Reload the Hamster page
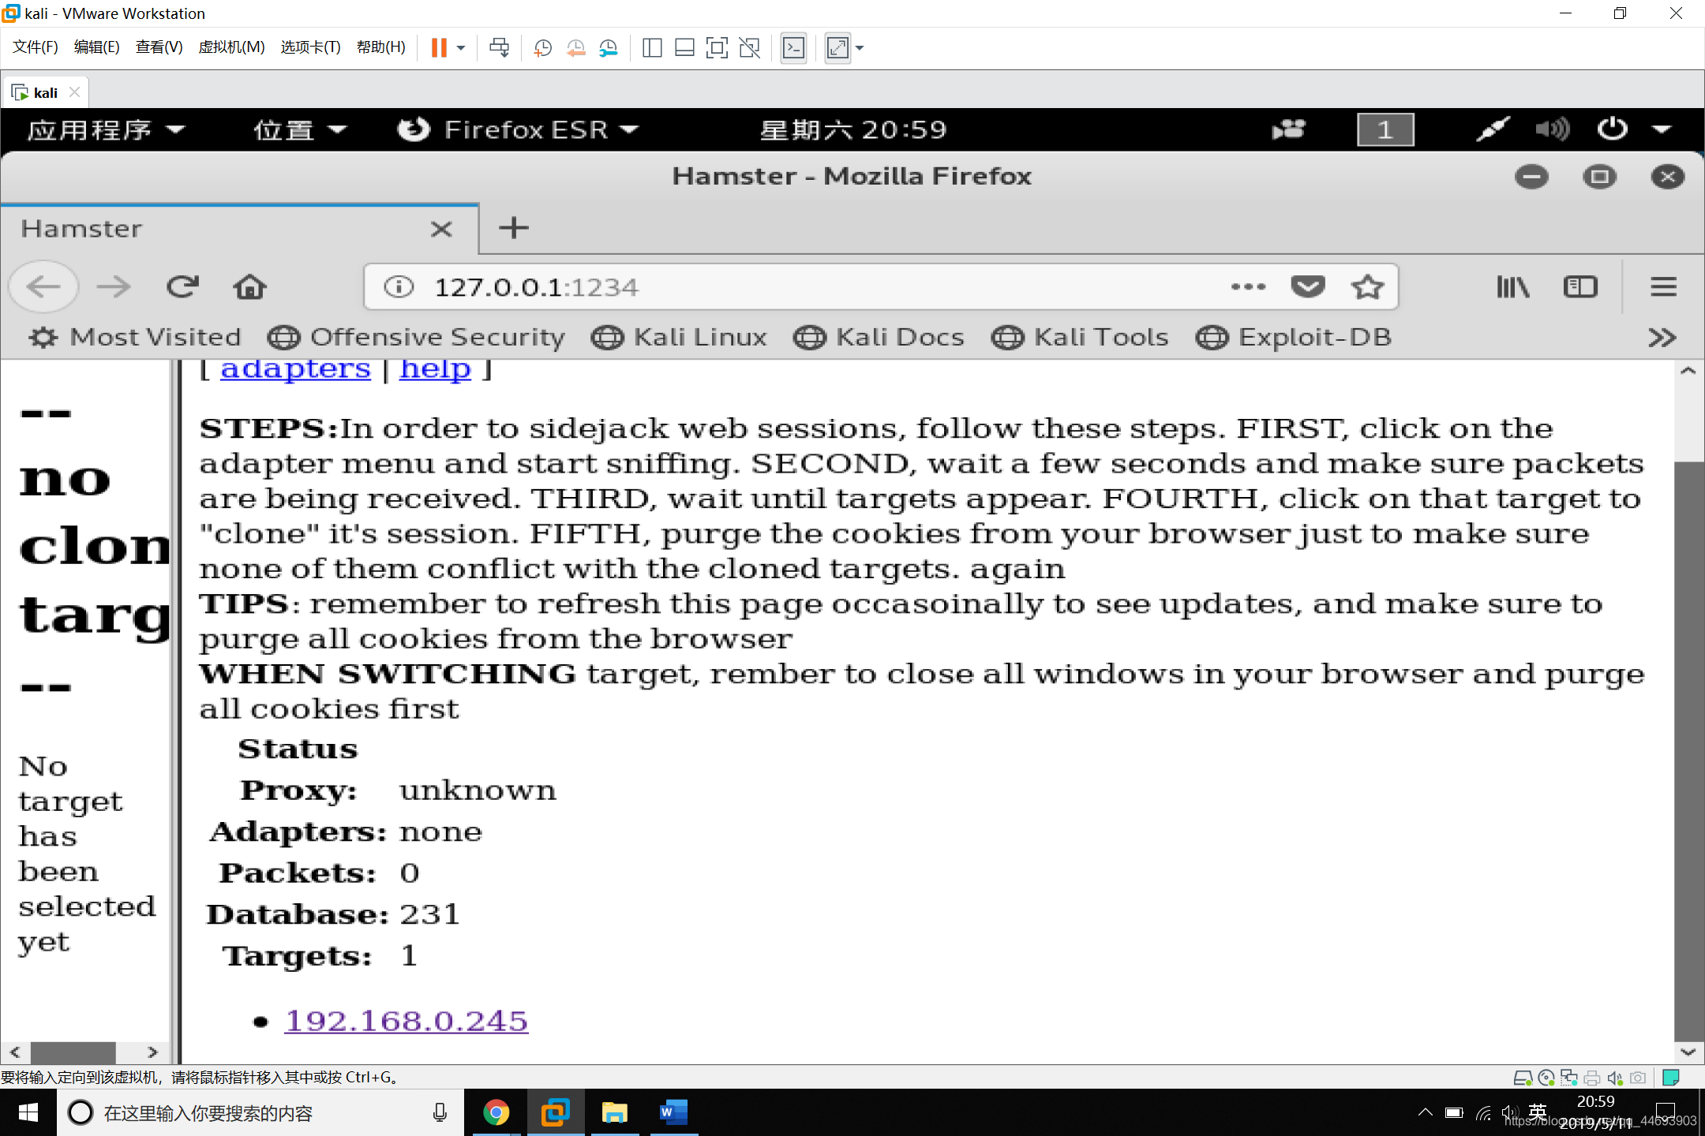1705x1136 pixels. coord(182,286)
